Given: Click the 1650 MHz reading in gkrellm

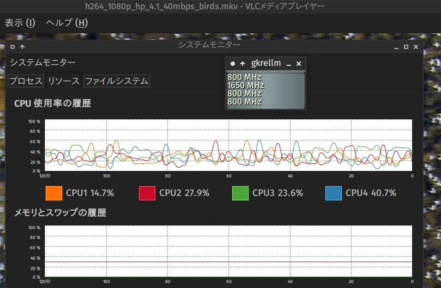Looking at the screenshot, I should tap(245, 85).
